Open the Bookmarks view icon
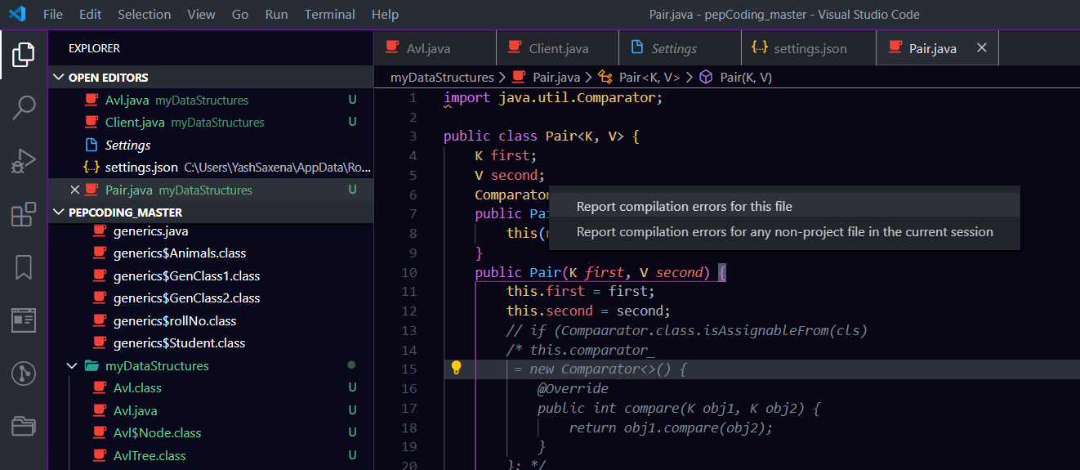1080x470 pixels. point(24,267)
